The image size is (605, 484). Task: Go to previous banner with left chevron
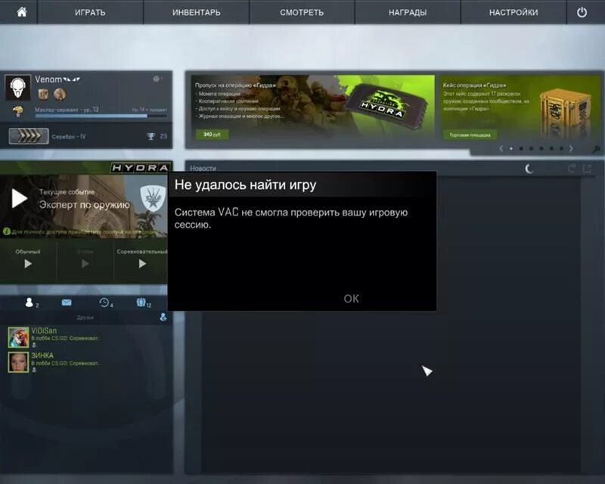click(x=501, y=148)
